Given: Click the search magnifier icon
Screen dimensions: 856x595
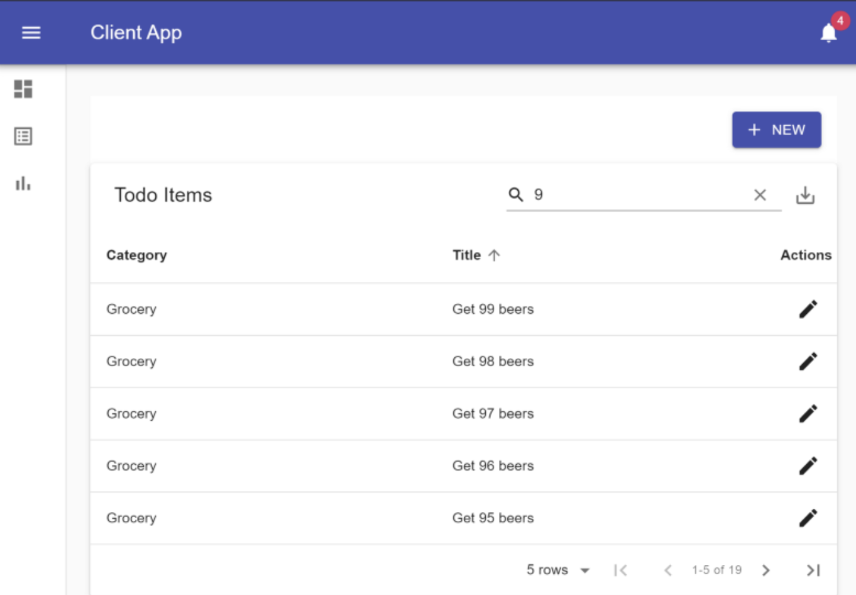Looking at the screenshot, I should tap(516, 194).
